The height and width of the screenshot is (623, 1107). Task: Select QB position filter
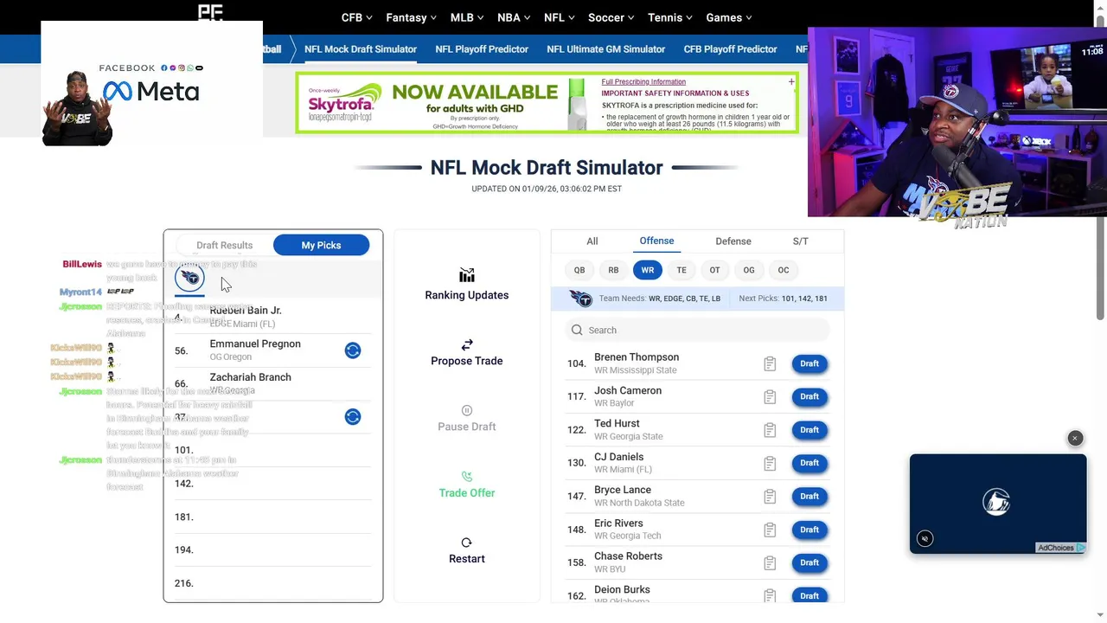[x=579, y=270]
